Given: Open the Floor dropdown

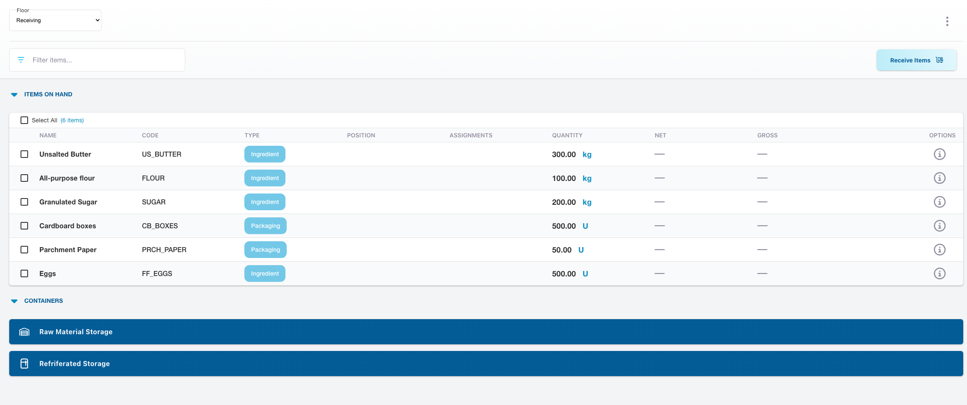Looking at the screenshot, I should coord(55,21).
